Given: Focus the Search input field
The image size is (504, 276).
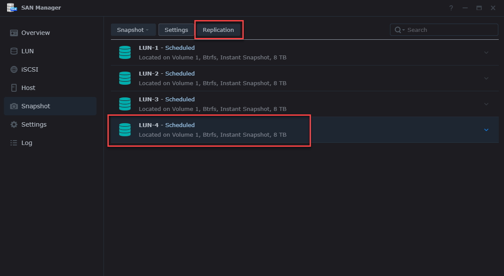Looking at the screenshot, I should pos(450,30).
